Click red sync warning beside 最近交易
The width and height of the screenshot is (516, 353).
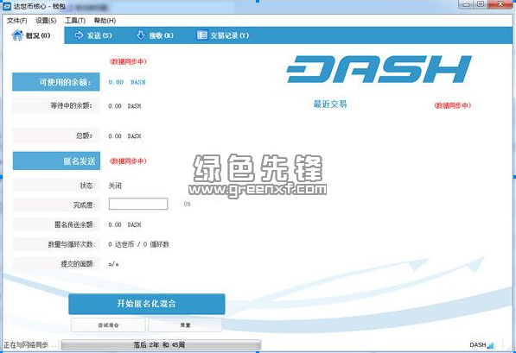[453, 105]
